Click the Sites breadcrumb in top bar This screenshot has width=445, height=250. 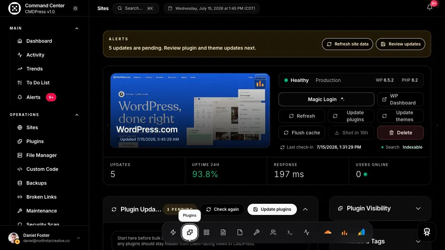[103, 8]
